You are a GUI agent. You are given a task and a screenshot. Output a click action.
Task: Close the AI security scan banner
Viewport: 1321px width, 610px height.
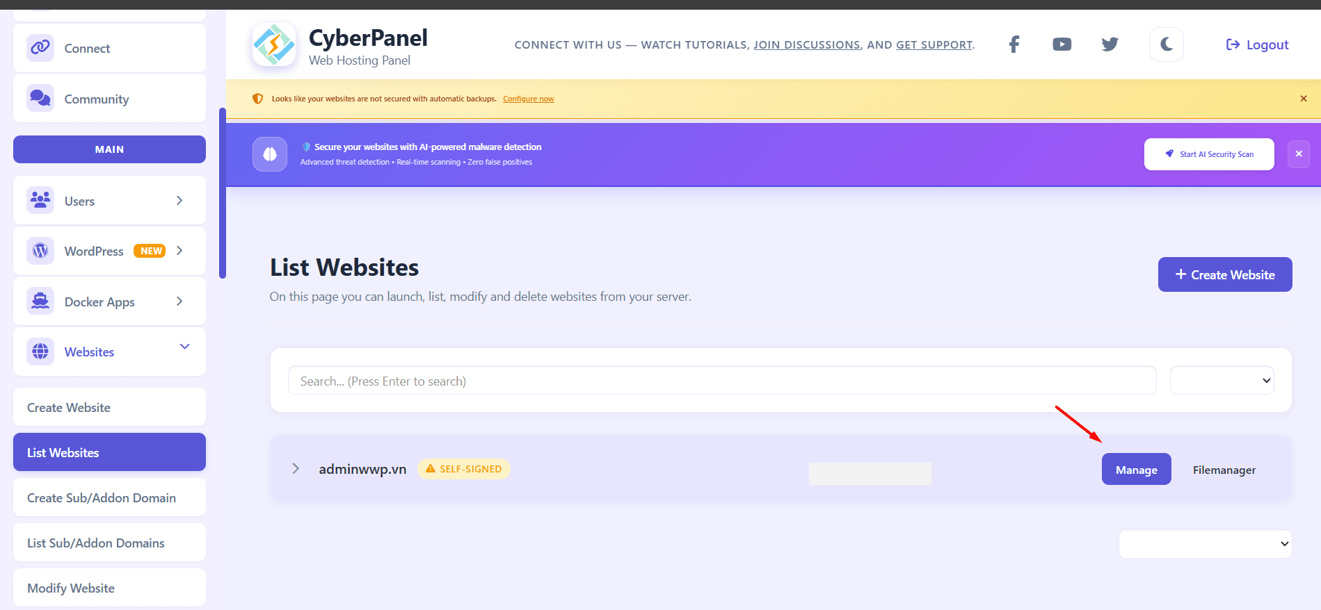point(1298,154)
